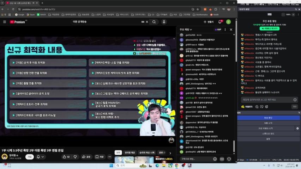Screen dimensions: 301x169
Task: Open File Explorer from taskbar
Action: (x=163, y=165)
